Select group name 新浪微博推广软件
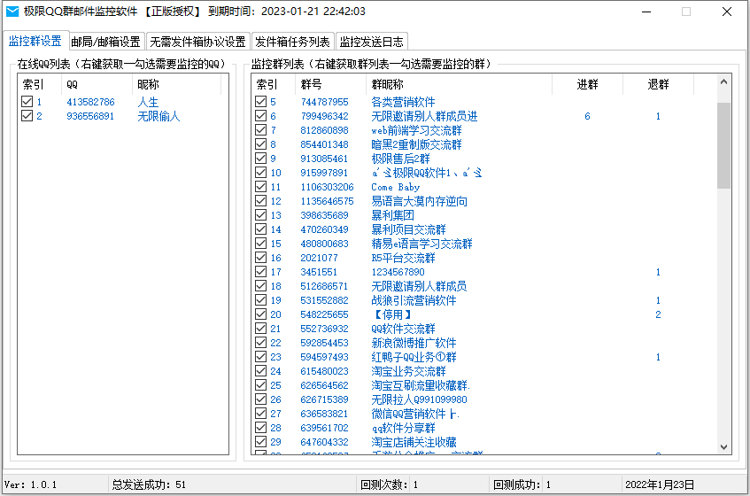750x496 pixels. click(414, 343)
